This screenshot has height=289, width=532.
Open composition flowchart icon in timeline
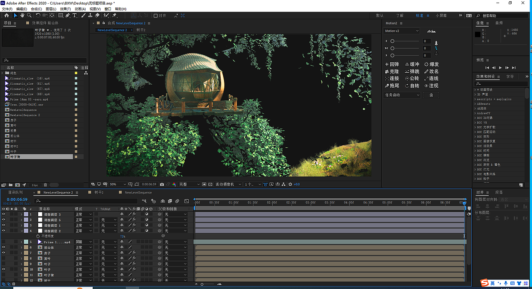[144, 201]
